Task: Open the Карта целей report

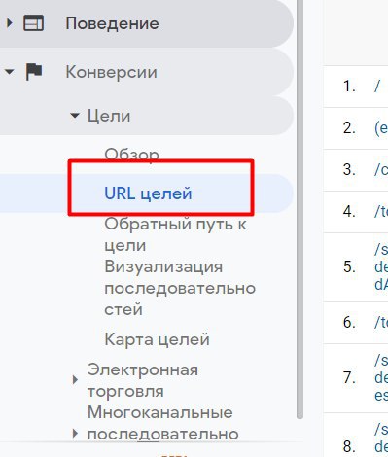Action: [157, 339]
